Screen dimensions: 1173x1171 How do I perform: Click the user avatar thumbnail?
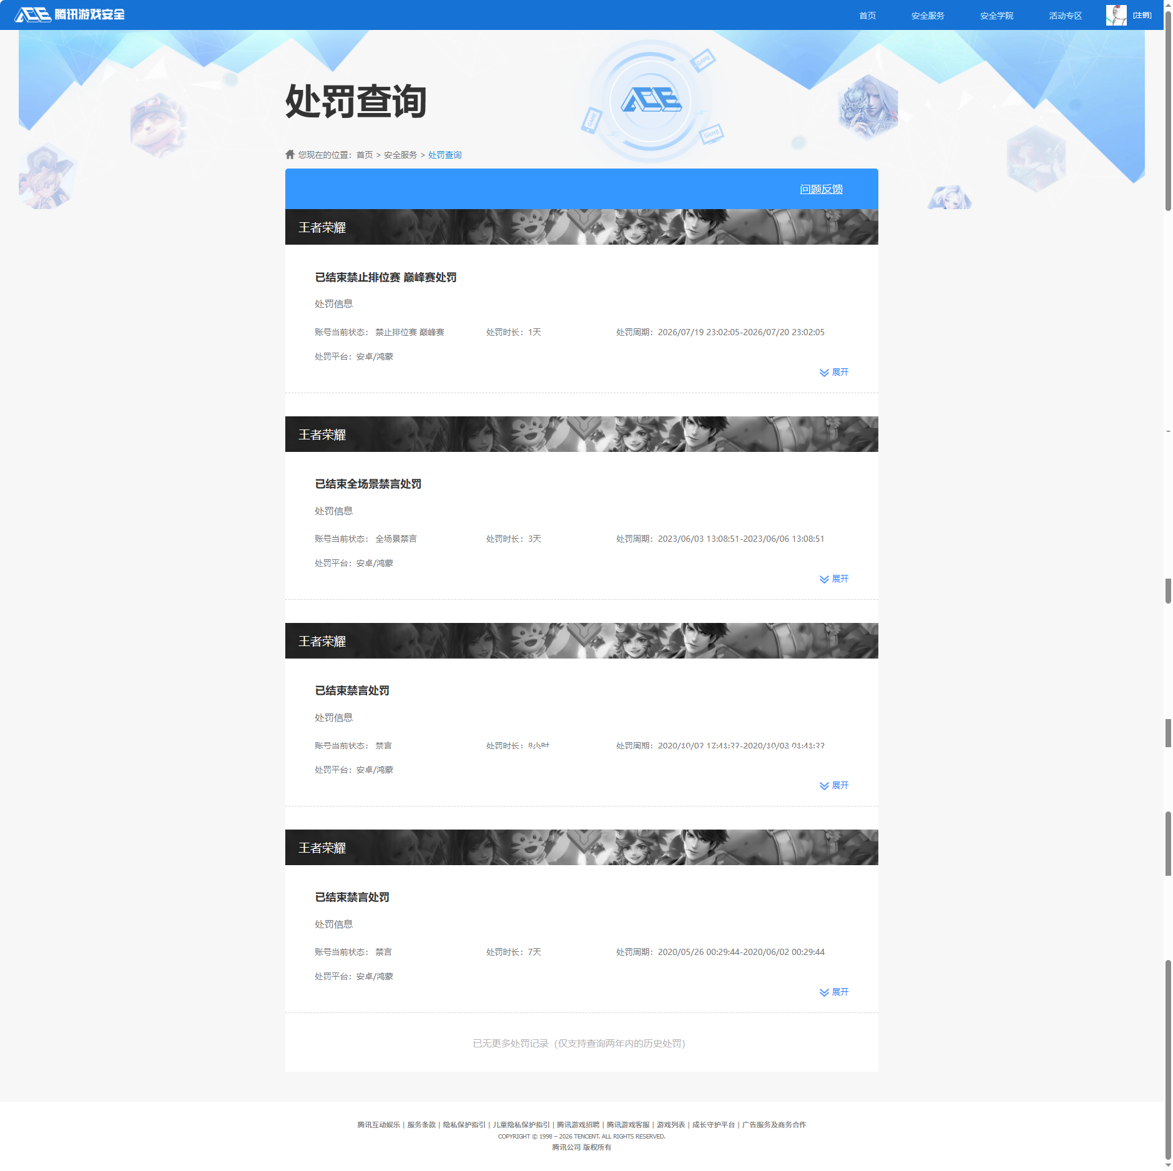tap(1116, 15)
